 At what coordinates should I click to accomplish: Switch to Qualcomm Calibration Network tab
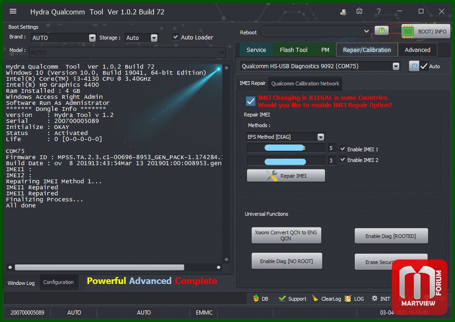click(x=305, y=84)
